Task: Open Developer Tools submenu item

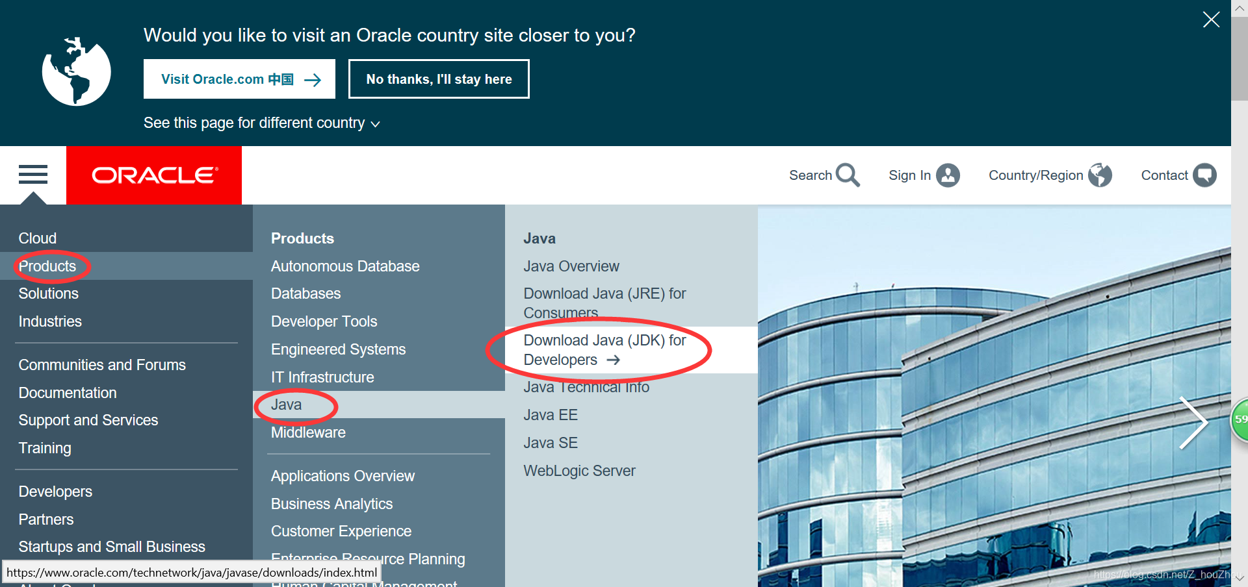Action: coord(324,321)
